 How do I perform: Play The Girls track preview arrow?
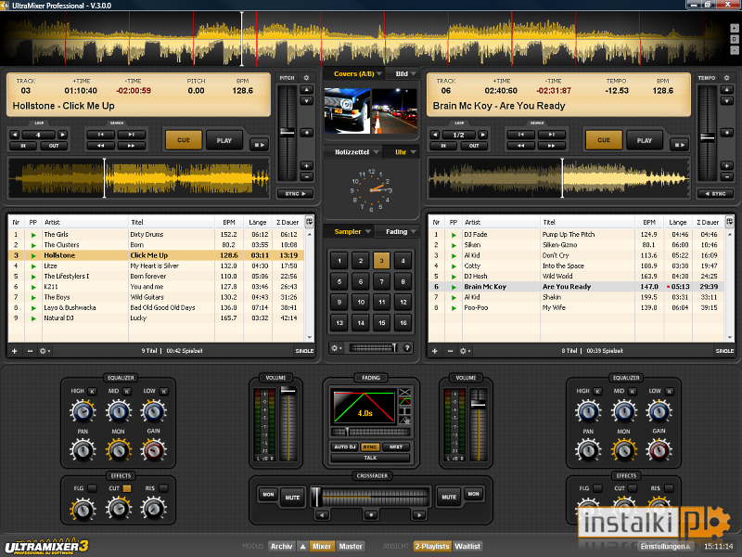33,235
